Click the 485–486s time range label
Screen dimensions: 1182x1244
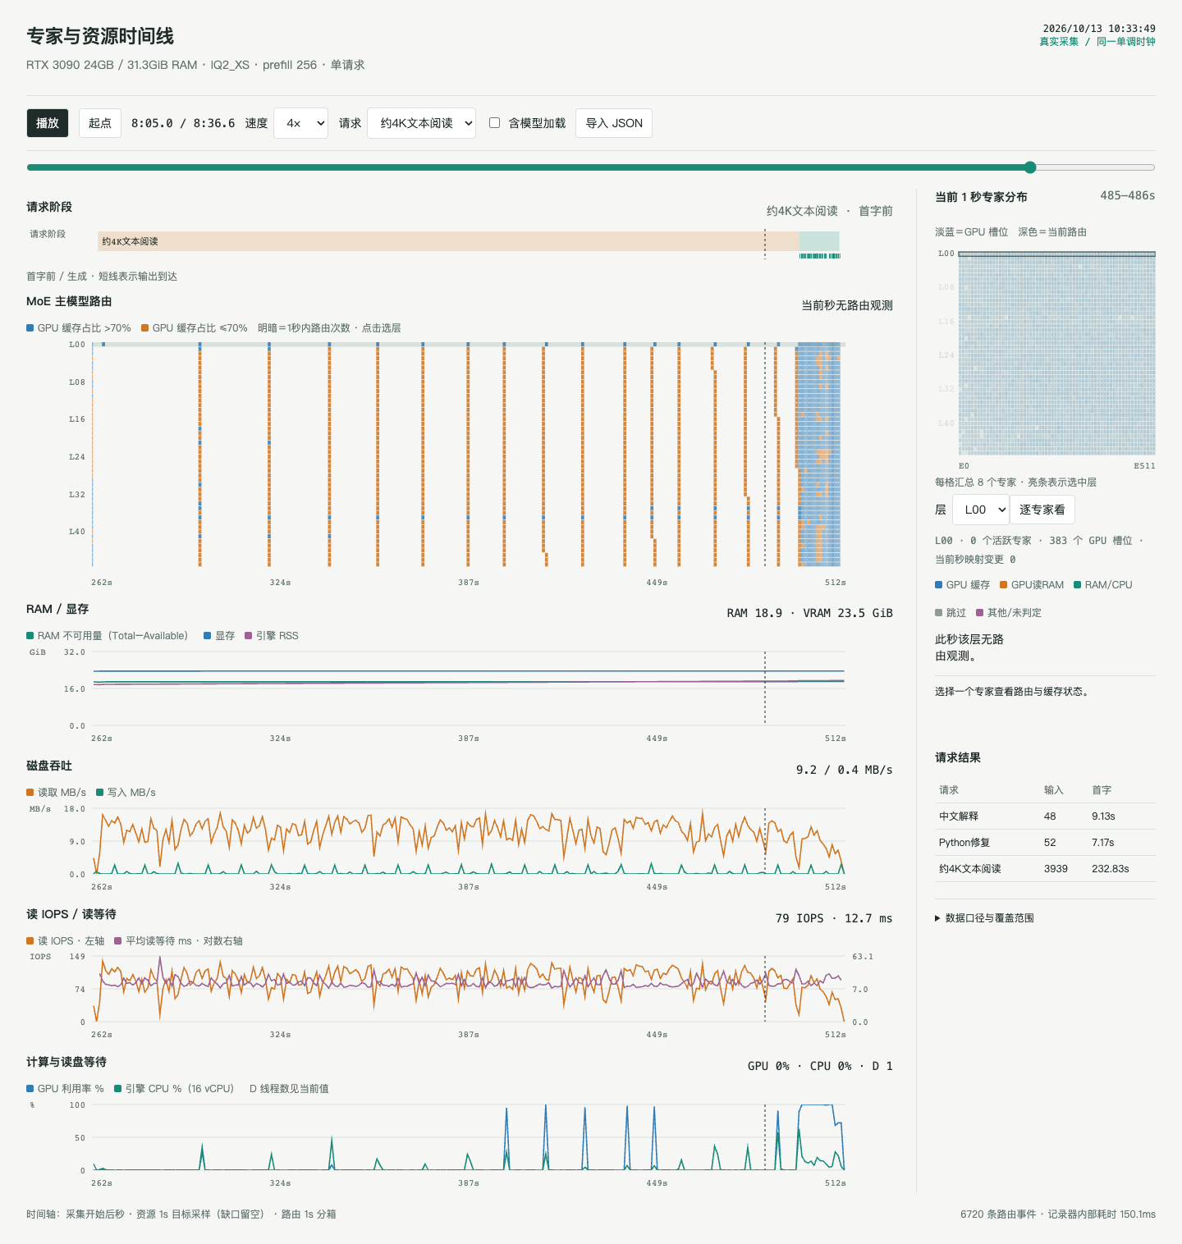1128,195
